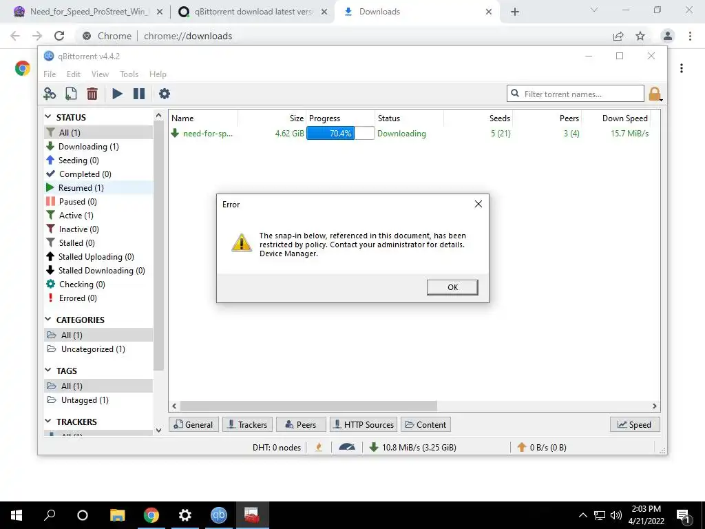This screenshot has width=705, height=529.
Task: Switch to the Peers tab
Action: pyautogui.click(x=301, y=424)
